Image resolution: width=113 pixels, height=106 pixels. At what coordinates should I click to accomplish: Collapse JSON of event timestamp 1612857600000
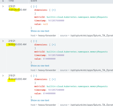click(35, 41)
